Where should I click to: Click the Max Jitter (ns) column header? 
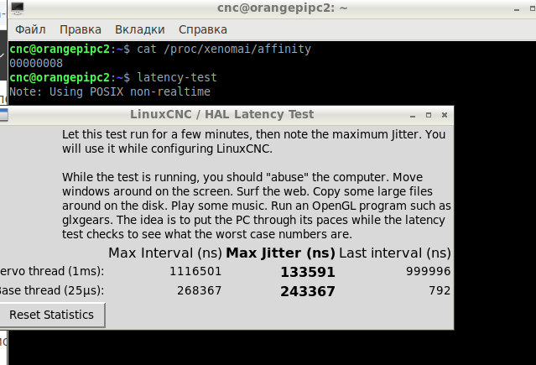click(280, 253)
